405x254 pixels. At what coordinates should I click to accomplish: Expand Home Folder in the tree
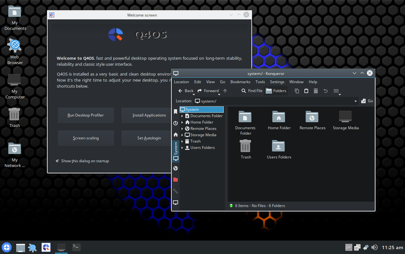(182, 122)
